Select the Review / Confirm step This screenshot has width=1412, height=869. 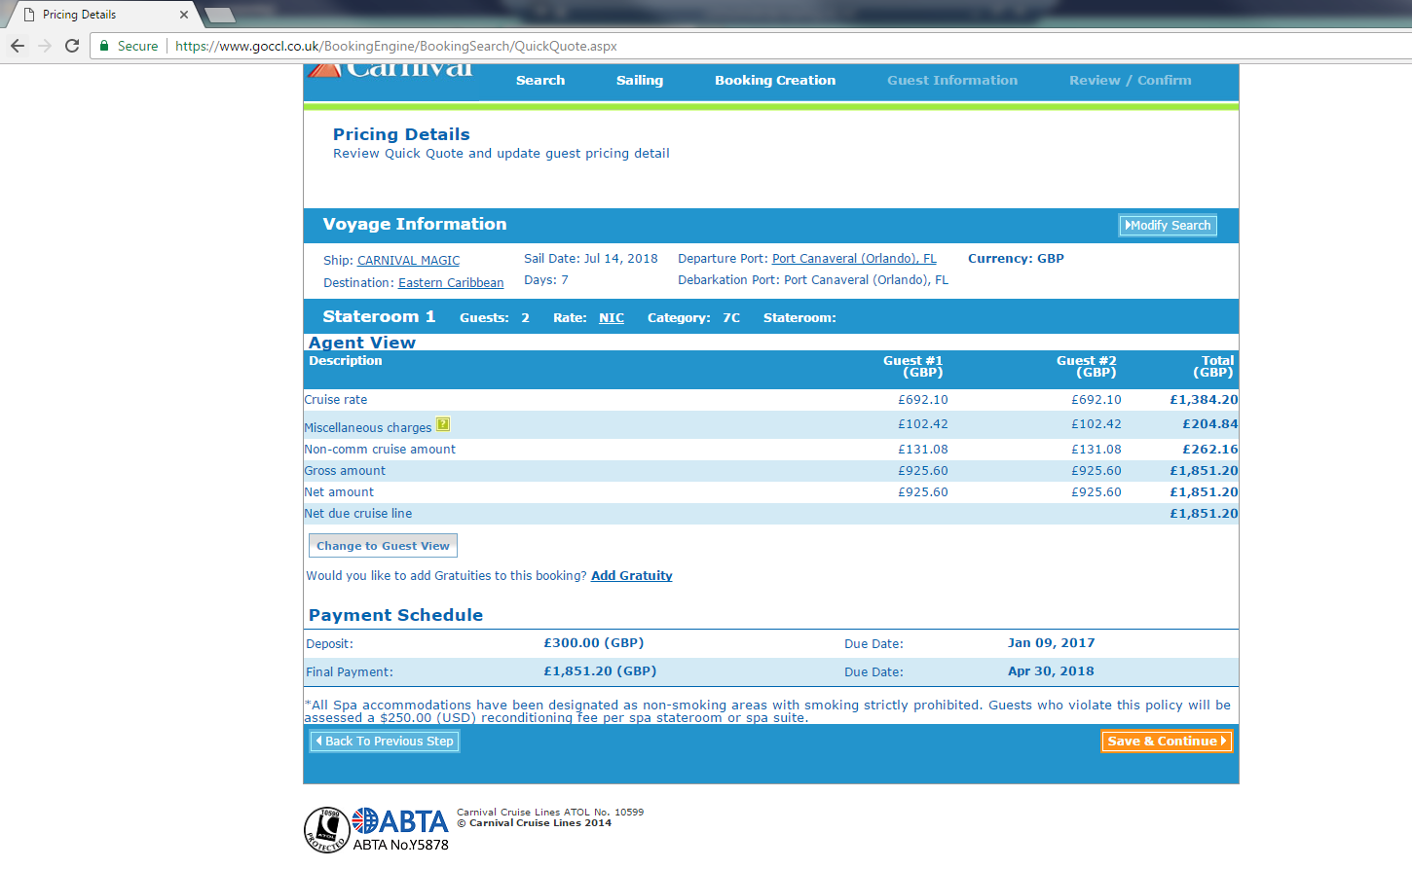point(1131,81)
